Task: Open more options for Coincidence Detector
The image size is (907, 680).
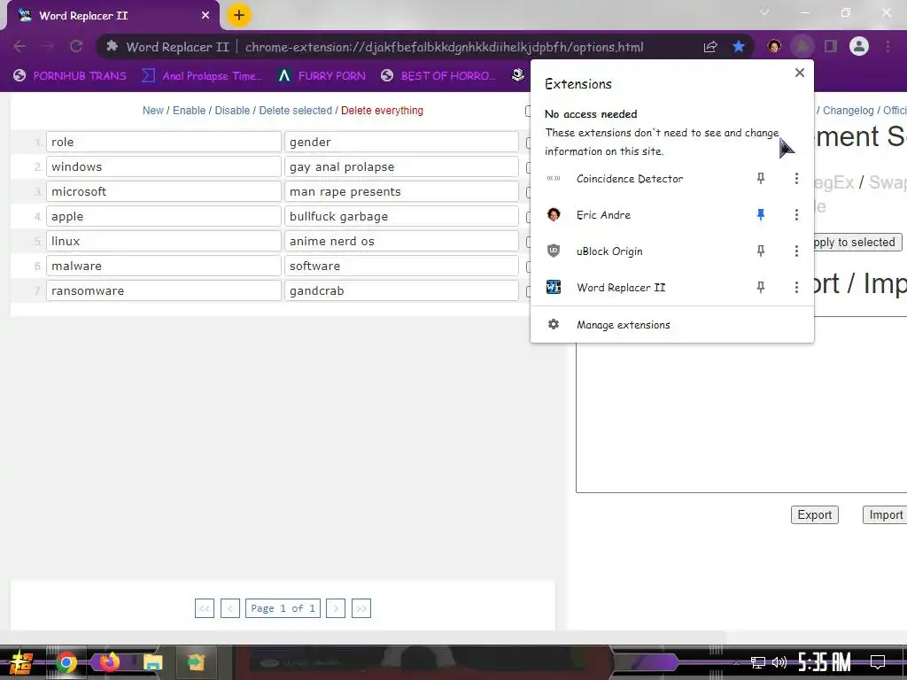Action: click(796, 179)
